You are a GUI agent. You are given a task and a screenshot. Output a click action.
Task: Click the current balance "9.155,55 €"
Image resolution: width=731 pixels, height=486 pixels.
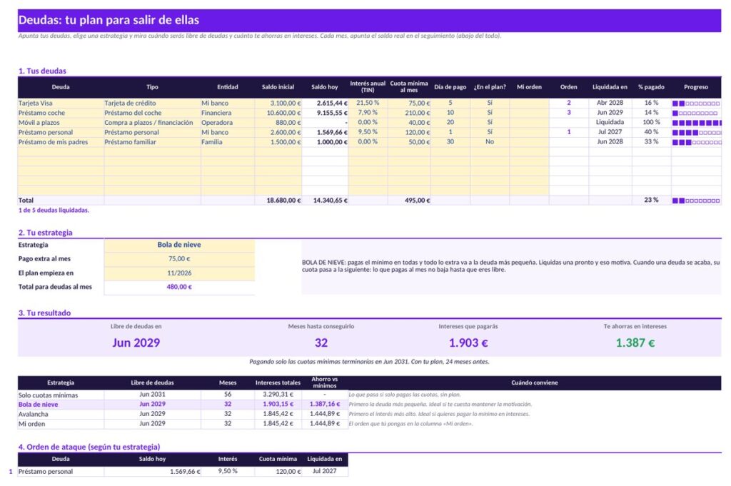pos(325,113)
